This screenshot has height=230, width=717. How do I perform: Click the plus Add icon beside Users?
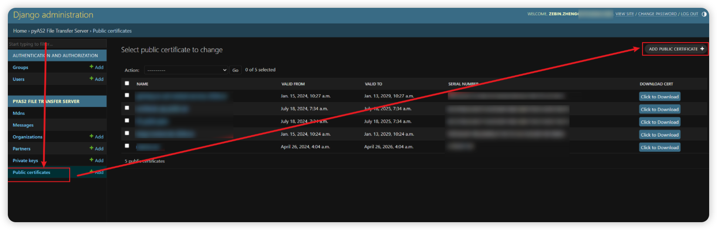96,79
